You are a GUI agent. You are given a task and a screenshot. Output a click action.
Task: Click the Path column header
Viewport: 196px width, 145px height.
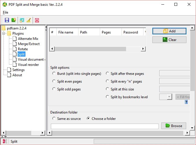[x=89, y=32]
